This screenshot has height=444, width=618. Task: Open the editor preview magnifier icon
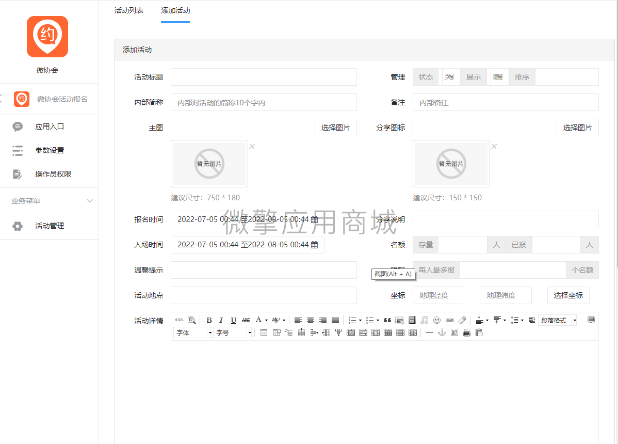[192, 320]
